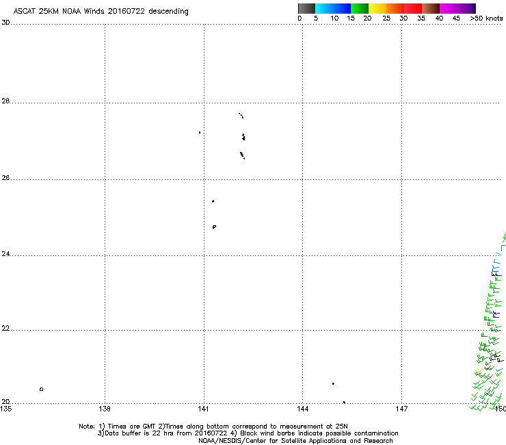Click the green 15-20 knots color swatch
Viewport: 506px width, 445px height.
click(360, 8)
